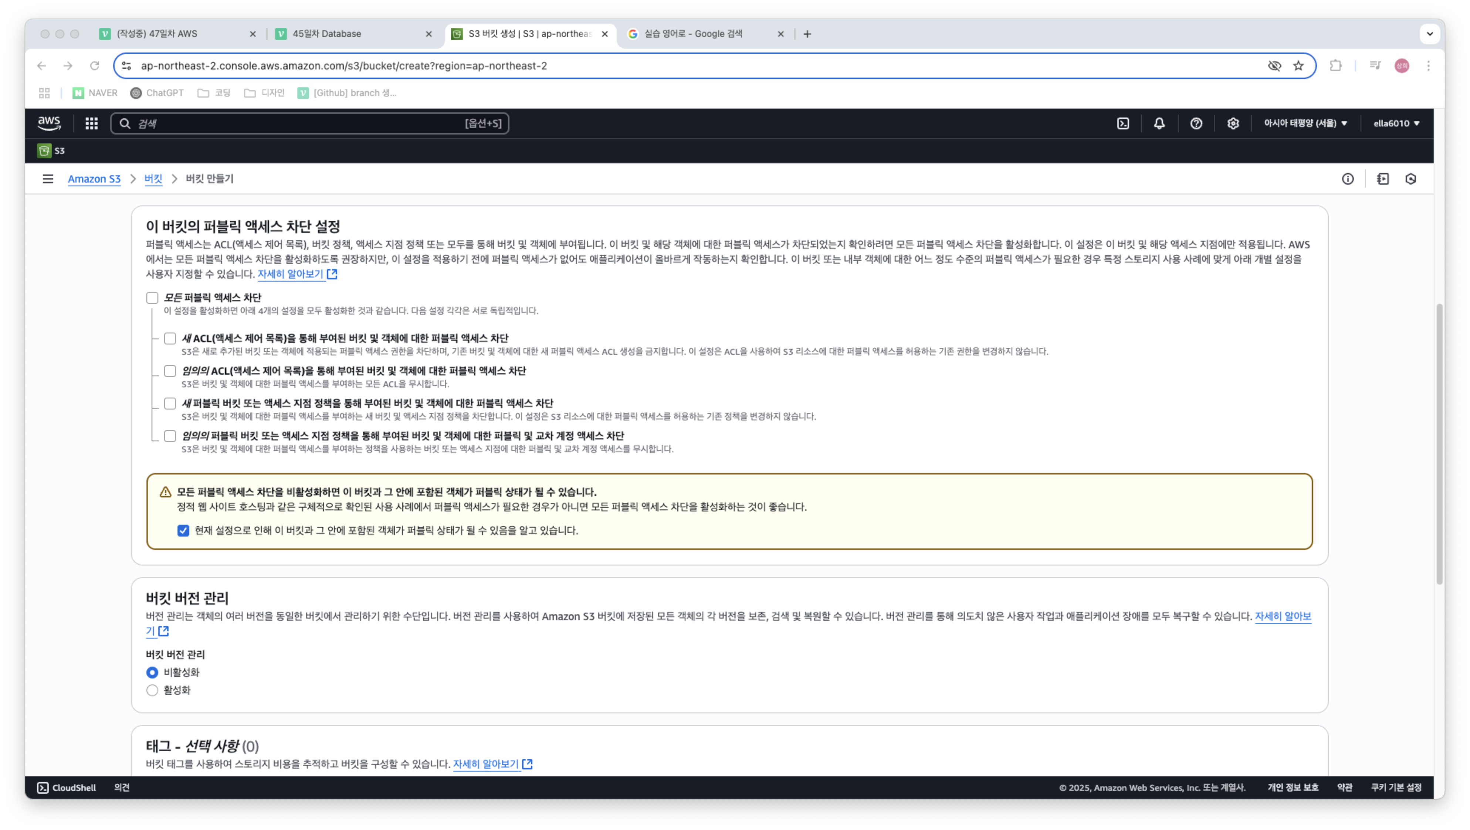The height and width of the screenshot is (830, 1470).
Task: Open 약관 footer link
Action: point(1344,787)
